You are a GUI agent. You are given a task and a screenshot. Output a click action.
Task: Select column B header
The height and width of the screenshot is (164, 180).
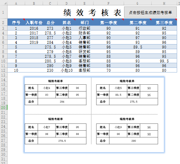pos(34,4)
